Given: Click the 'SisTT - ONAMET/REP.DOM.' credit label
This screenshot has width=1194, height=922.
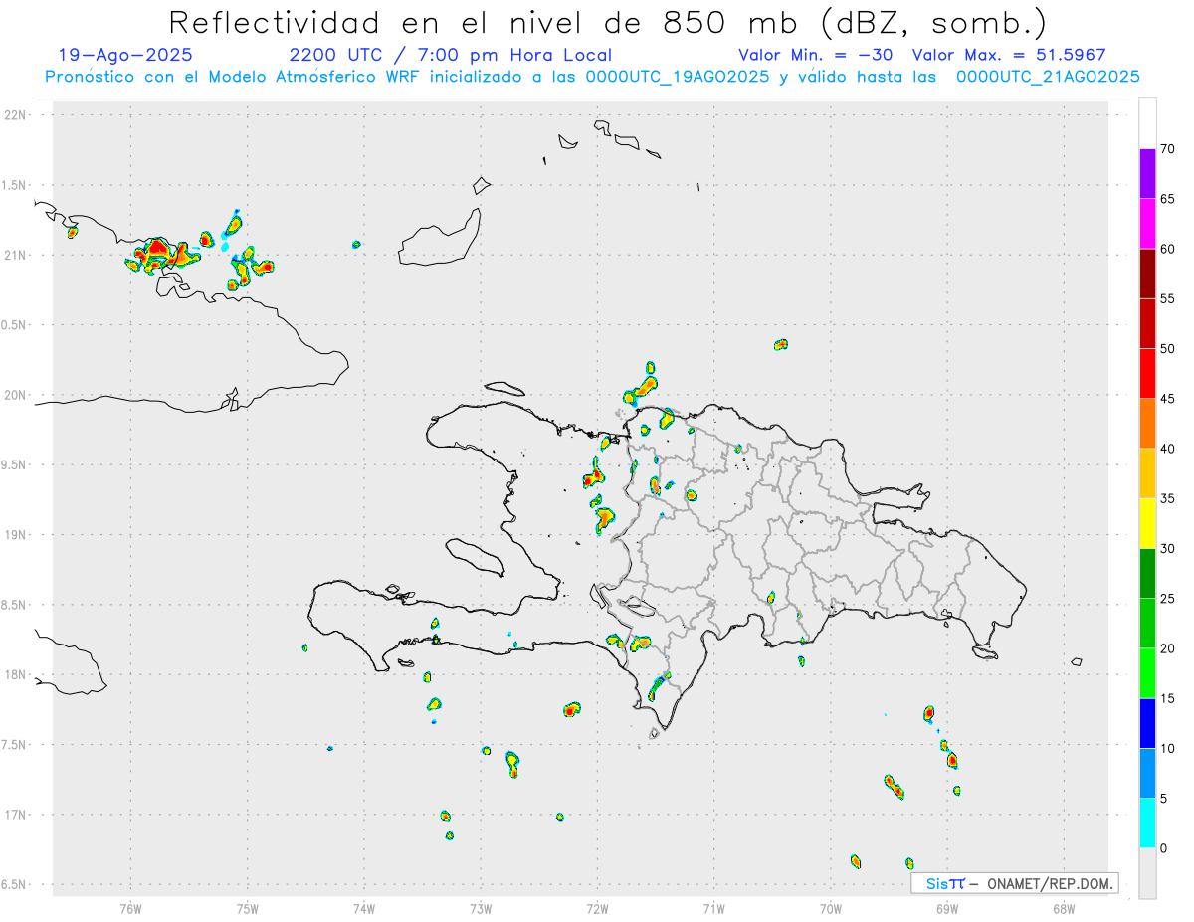Looking at the screenshot, I should 1015,883.
